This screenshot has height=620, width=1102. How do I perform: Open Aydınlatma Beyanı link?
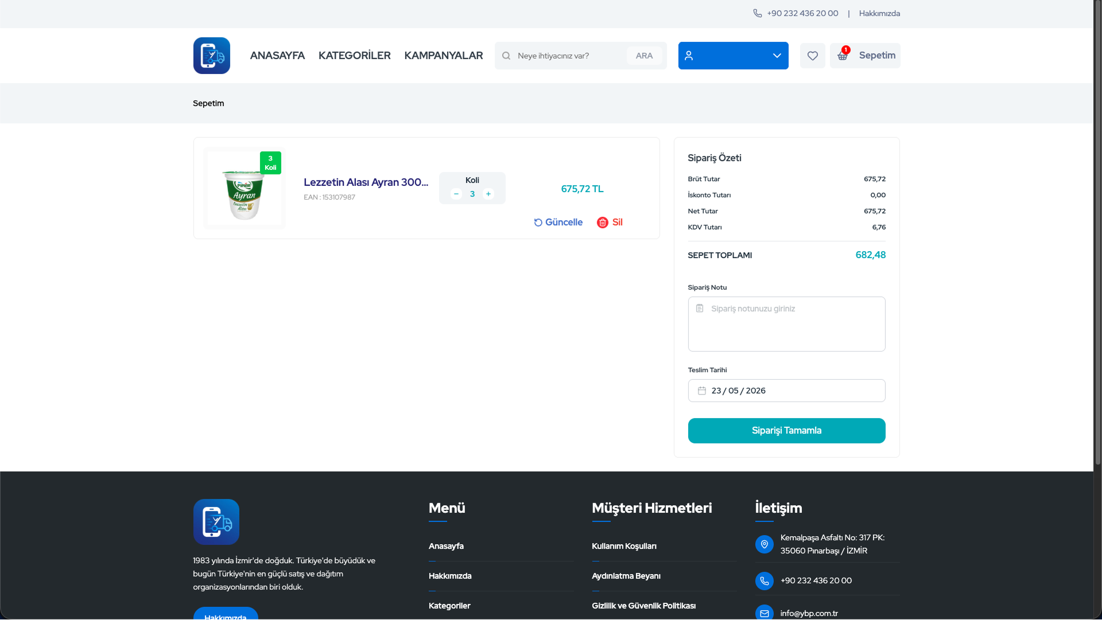click(x=626, y=576)
